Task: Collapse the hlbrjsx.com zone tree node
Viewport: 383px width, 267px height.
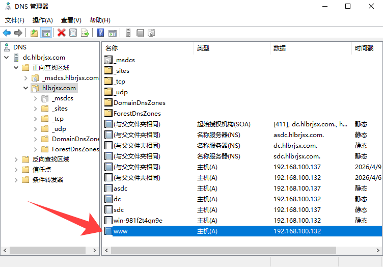Action: 26,88
